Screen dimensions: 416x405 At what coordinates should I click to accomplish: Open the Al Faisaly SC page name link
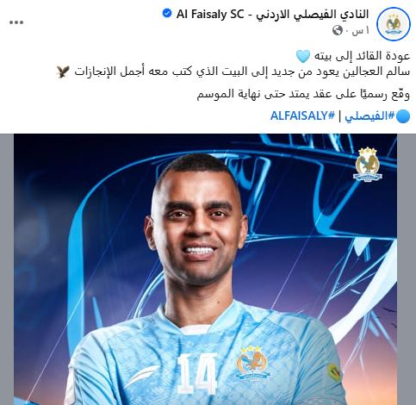(x=272, y=14)
